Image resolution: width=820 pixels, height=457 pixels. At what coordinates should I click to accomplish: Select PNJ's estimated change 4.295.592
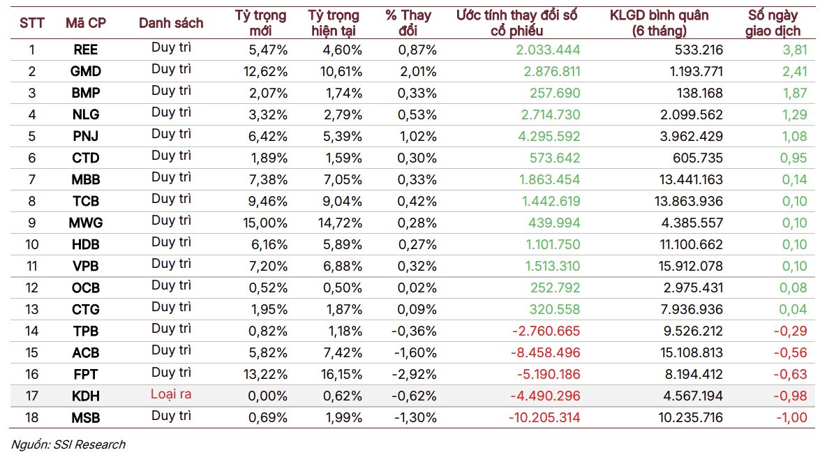pyautogui.click(x=549, y=137)
